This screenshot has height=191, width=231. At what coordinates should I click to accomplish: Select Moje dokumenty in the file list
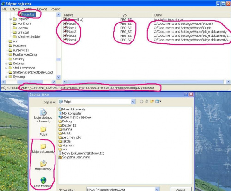click(x=72, y=110)
